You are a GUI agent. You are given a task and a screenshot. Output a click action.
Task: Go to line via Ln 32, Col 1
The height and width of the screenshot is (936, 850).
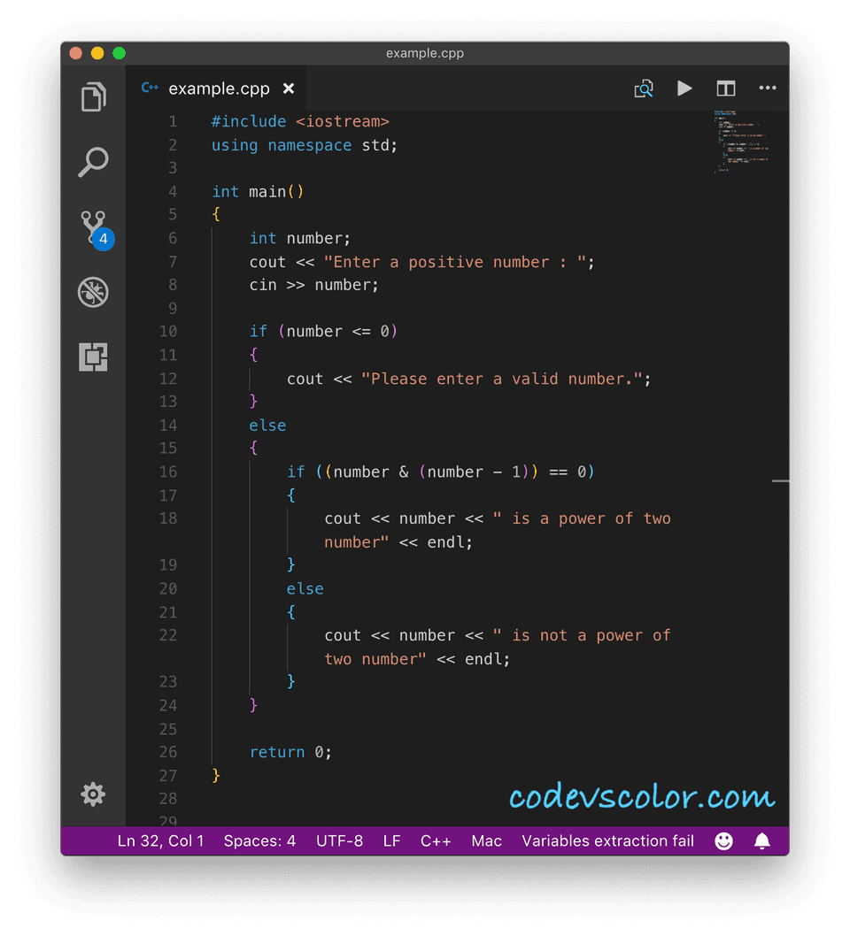click(x=160, y=840)
